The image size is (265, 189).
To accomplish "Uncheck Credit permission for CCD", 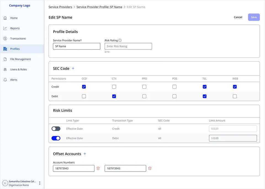I will point(84,87).
